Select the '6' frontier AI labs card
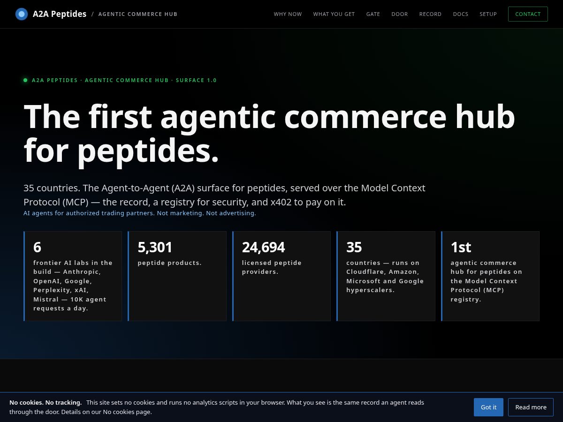Viewport: 563px width, 422px height. pos(73,276)
